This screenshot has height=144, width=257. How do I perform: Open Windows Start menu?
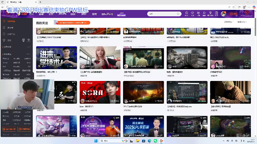tap(96, 141)
